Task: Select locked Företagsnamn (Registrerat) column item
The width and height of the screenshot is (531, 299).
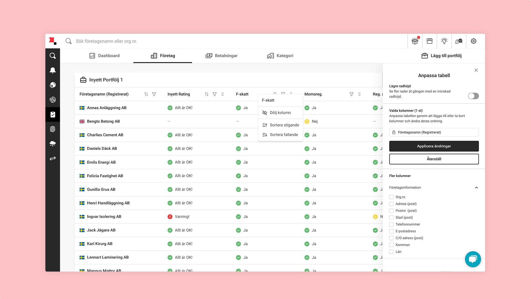Action: pyautogui.click(x=434, y=132)
